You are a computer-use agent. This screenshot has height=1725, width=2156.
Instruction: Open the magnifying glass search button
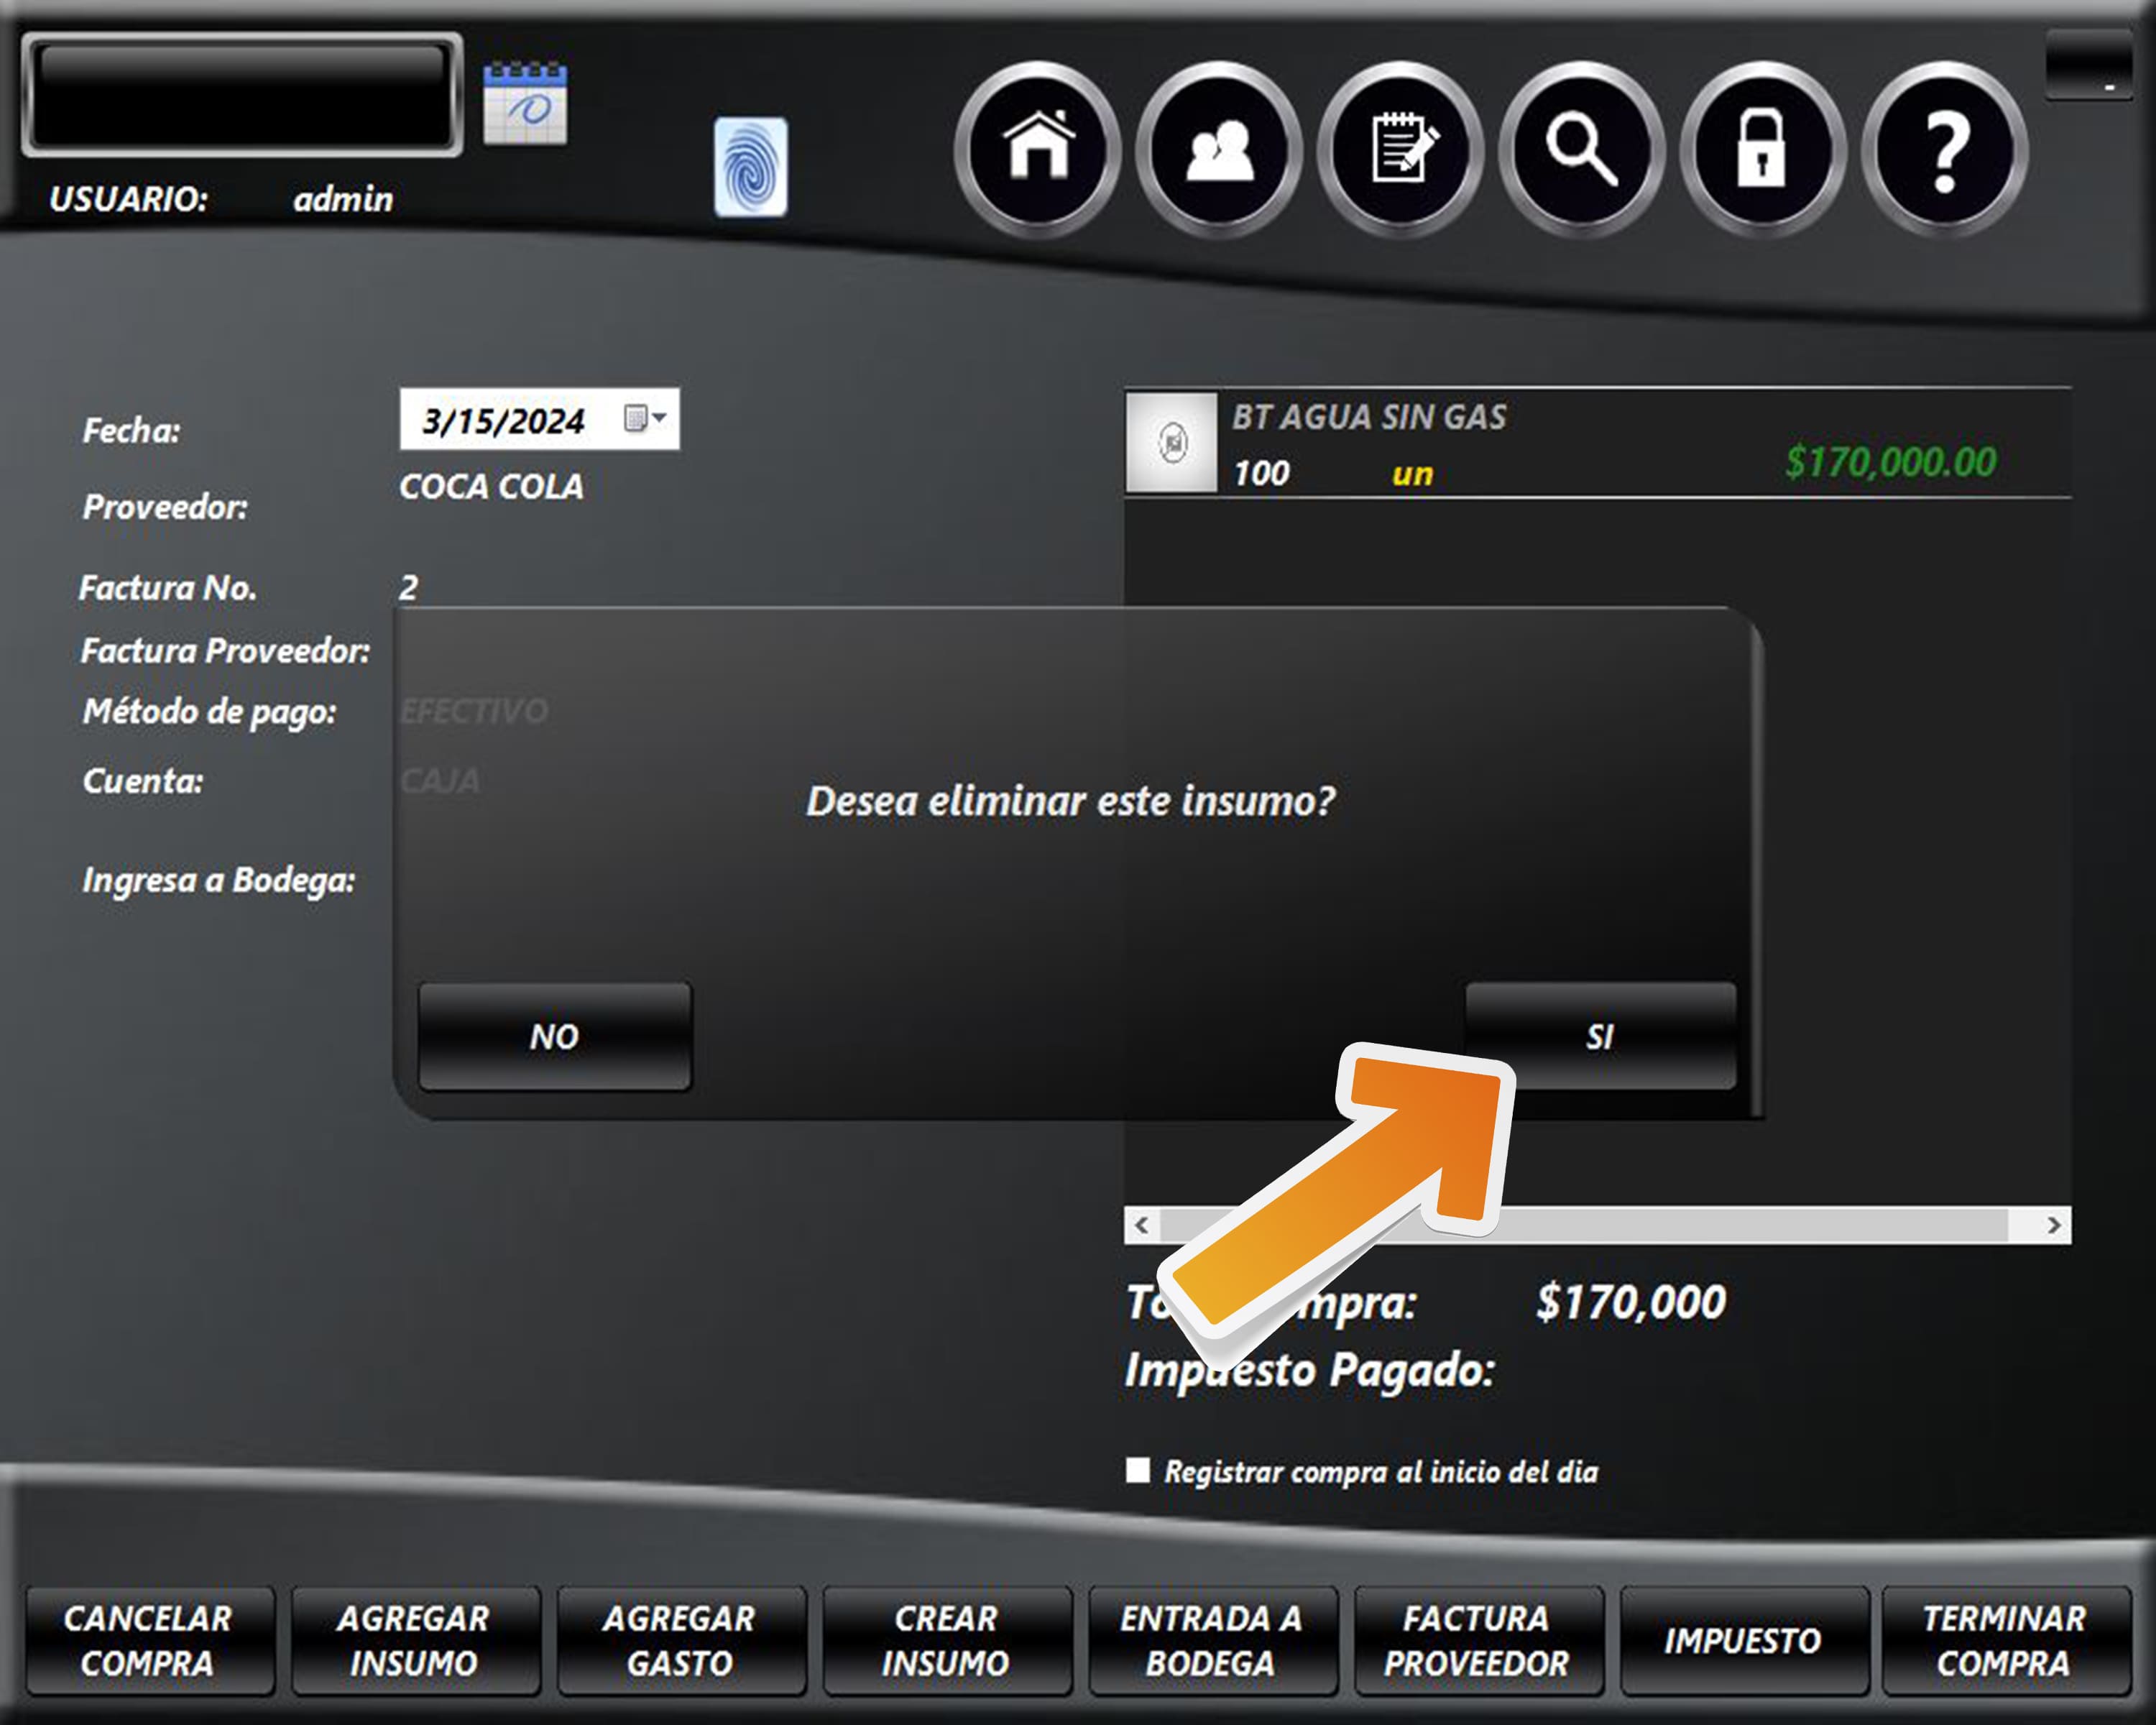click(1581, 149)
